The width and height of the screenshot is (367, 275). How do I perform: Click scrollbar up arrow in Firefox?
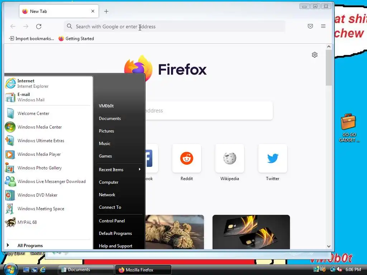[x=329, y=47]
